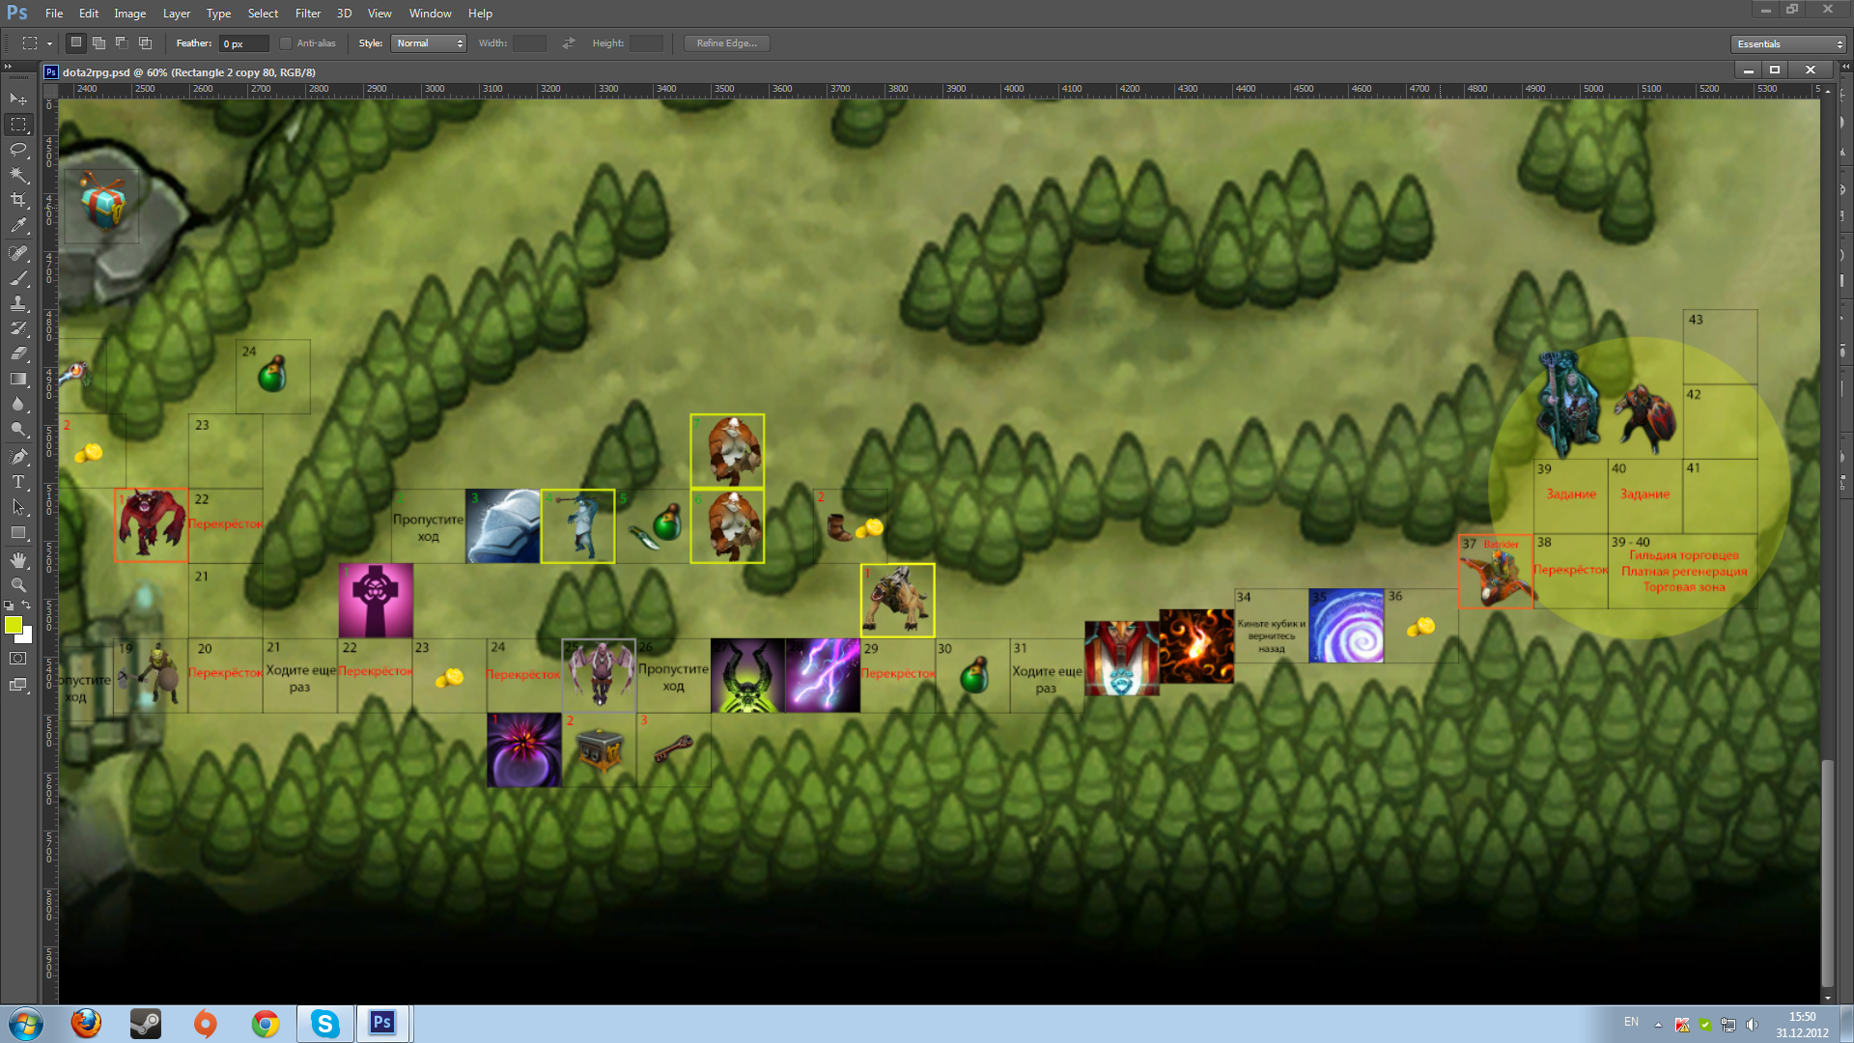
Task: Open the Layer menu
Action: click(176, 14)
